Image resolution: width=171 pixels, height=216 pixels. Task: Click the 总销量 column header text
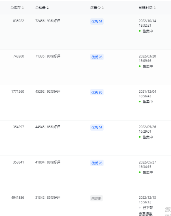point(40,8)
